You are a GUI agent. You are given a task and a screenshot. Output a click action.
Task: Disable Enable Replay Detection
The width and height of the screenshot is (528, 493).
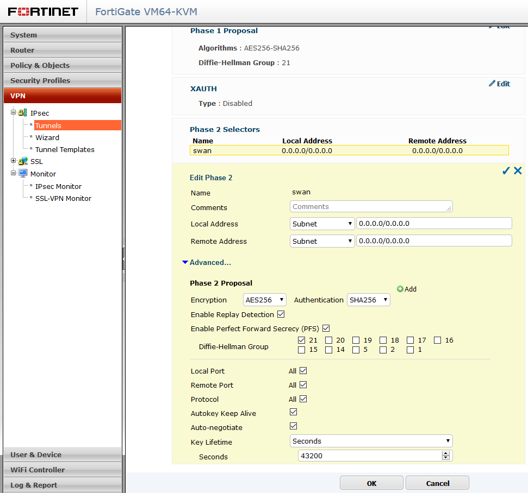(281, 314)
